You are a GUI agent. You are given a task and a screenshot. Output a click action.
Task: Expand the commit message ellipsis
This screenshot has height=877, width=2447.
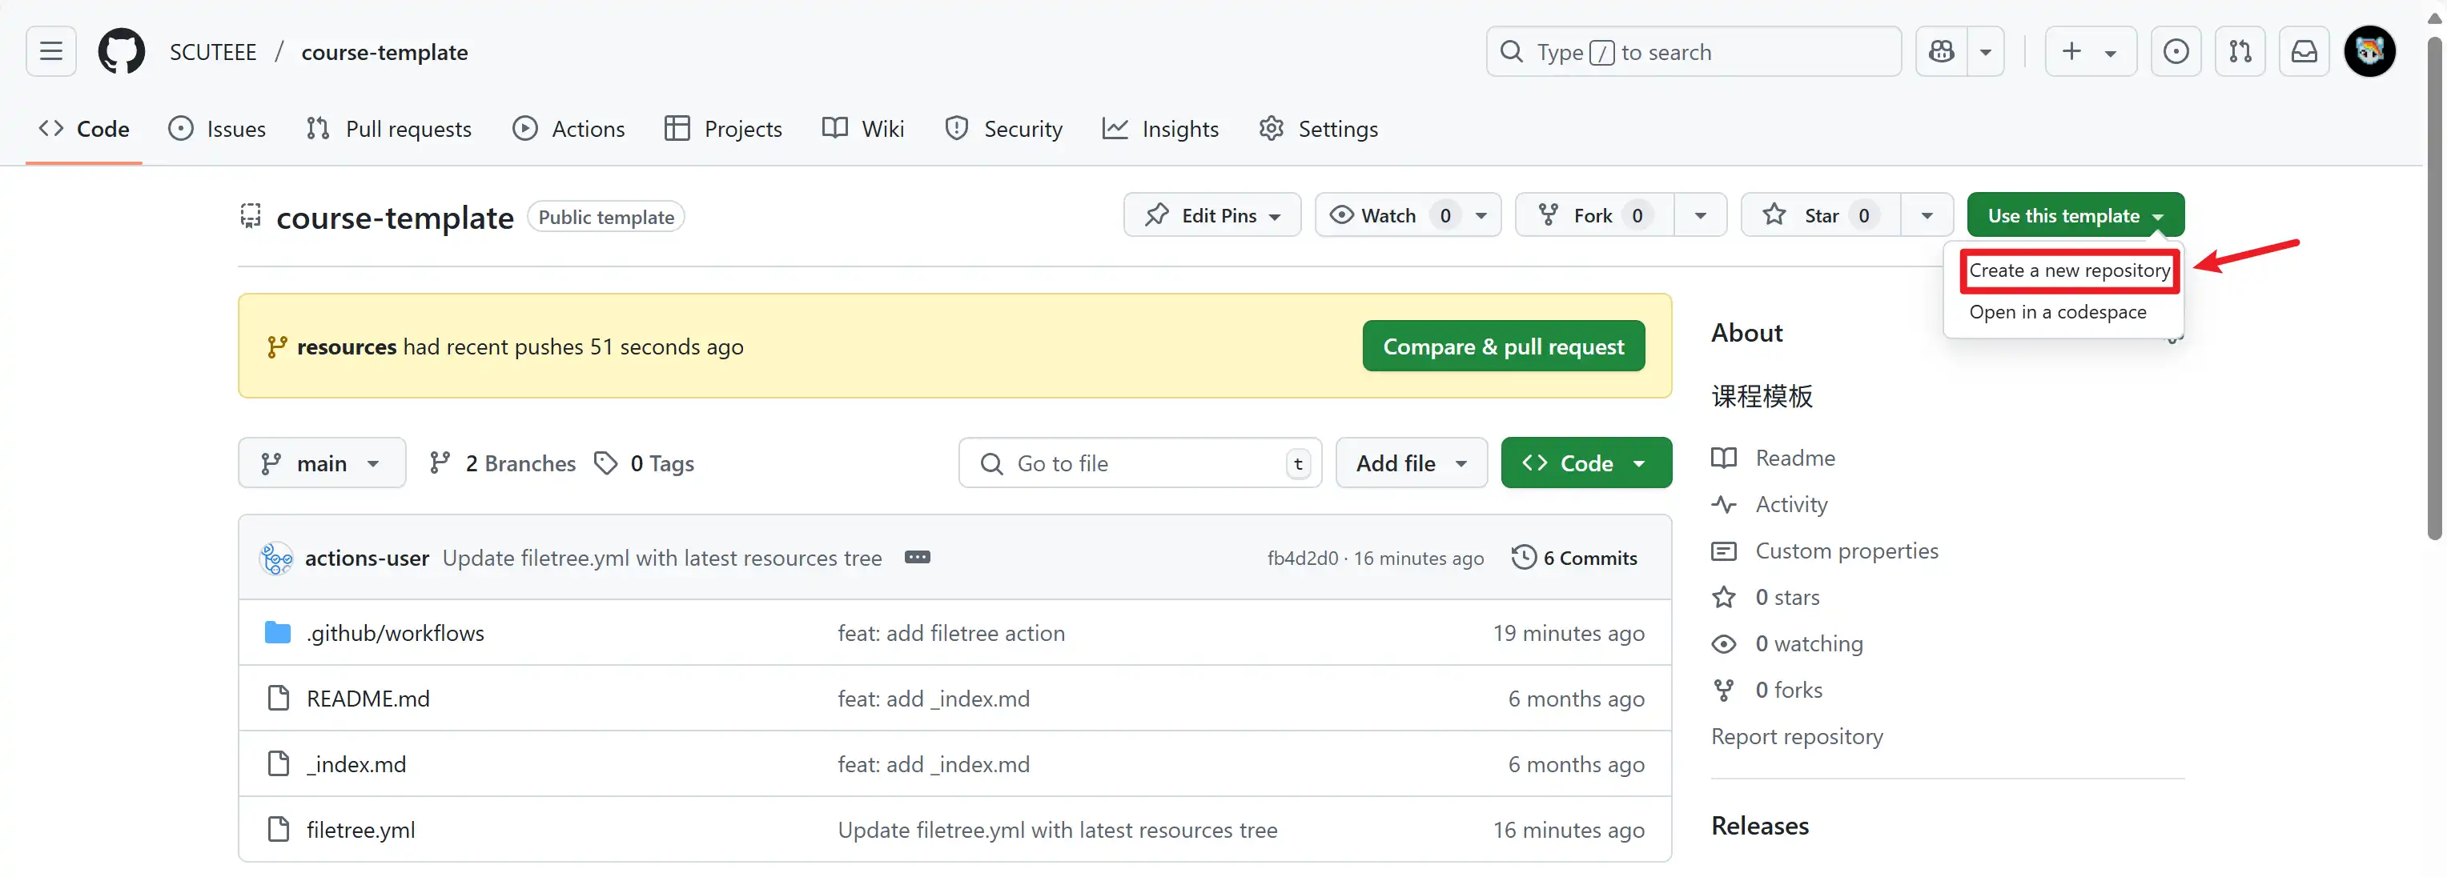917,557
